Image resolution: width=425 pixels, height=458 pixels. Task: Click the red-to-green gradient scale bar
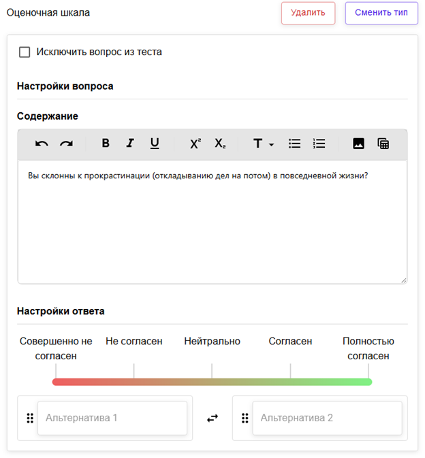coord(212,382)
